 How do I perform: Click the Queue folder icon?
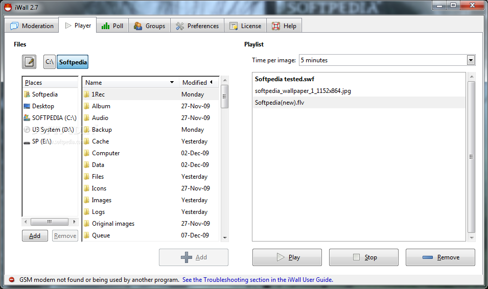pyautogui.click(x=86, y=235)
